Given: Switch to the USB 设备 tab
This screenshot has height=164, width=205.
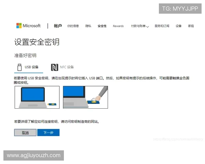Looking at the screenshot, I should (x=28, y=67).
